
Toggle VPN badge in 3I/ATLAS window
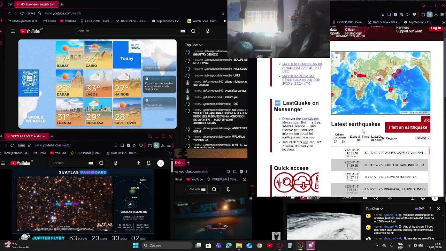coord(22,145)
